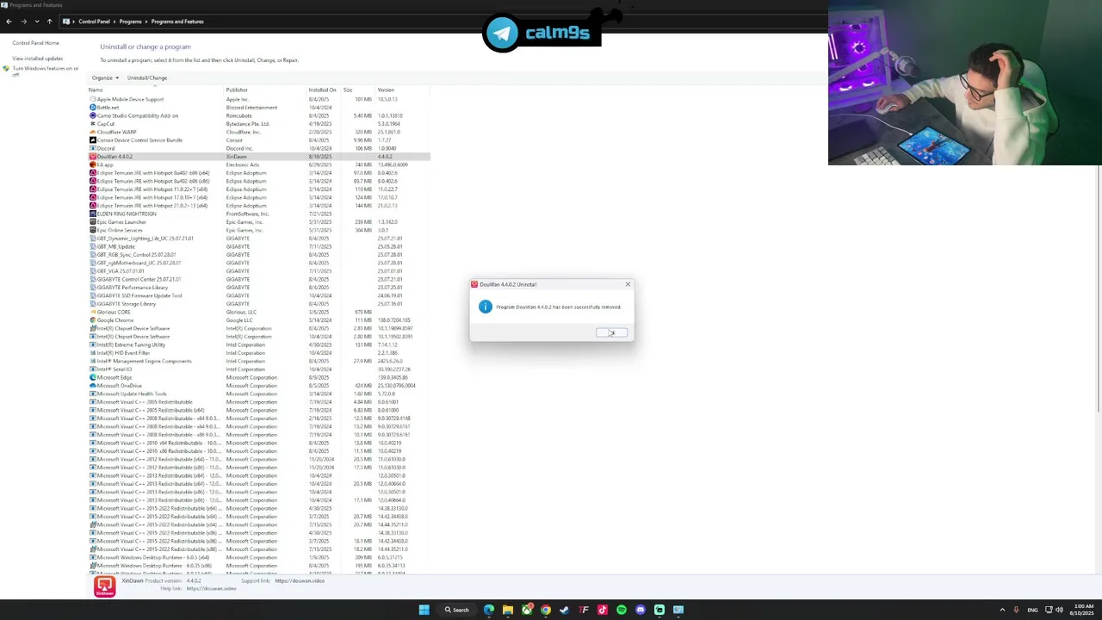Open TikTok app from the taskbar
This screenshot has width=1102, height=620.
click(x=603, y=610)
